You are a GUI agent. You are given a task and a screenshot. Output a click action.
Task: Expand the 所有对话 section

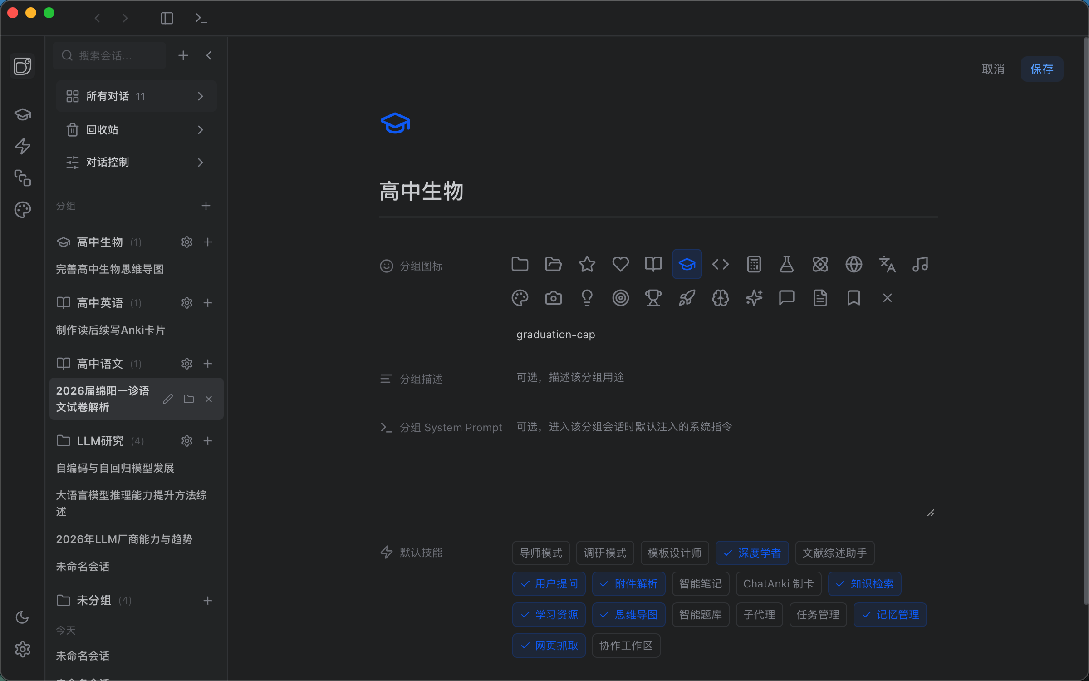pyautogui.click(x=200, y=96)
